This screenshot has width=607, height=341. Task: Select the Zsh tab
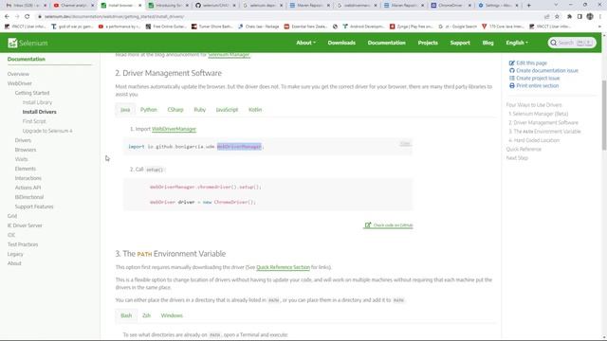pos(146,315)
